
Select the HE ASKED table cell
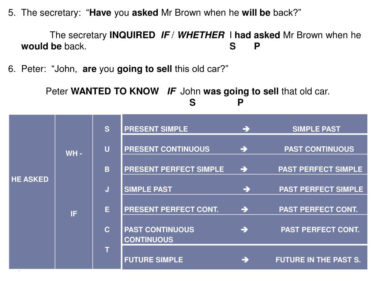(30, 179)
